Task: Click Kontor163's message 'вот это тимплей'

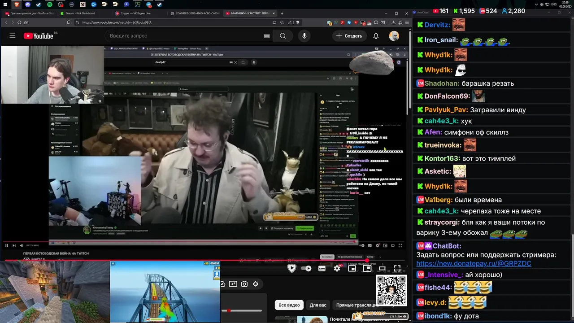Action: [488, 159]
